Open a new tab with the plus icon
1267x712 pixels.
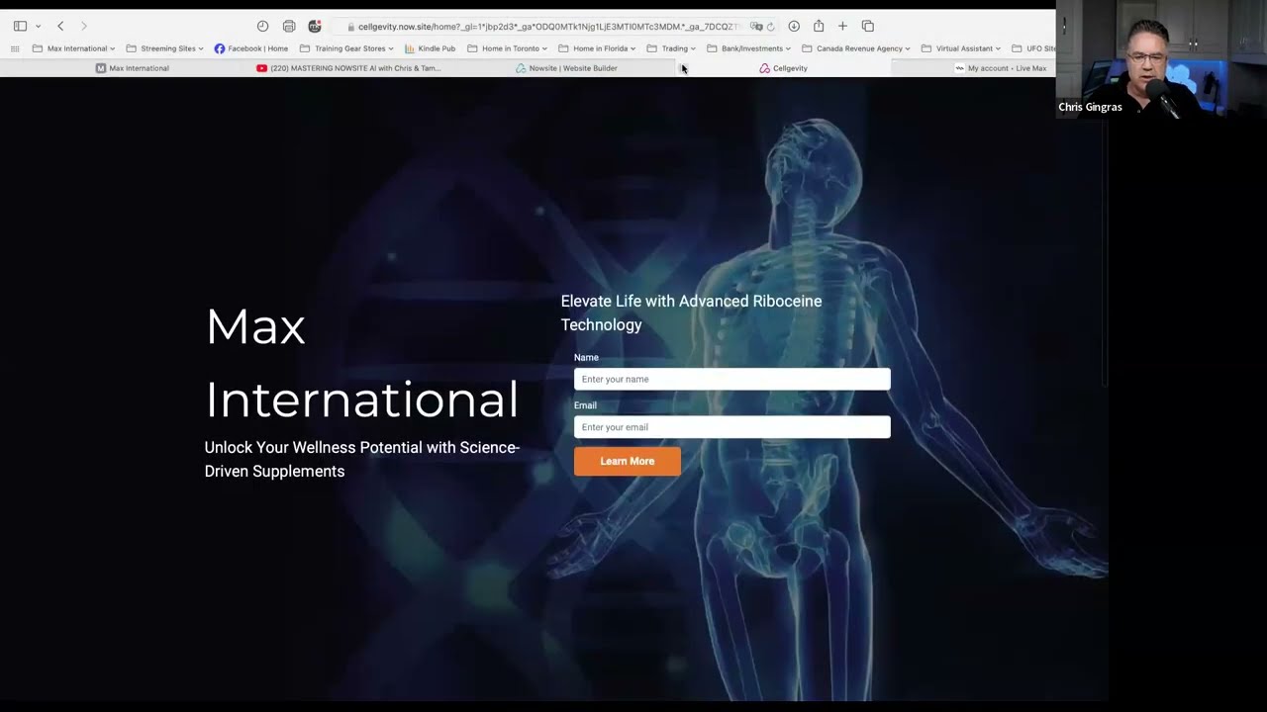point(842,26)
